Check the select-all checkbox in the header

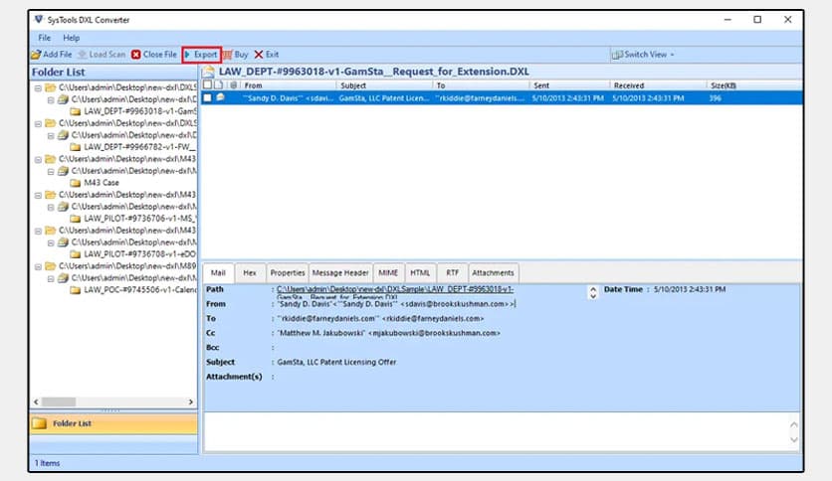click(x=207, y=84)
